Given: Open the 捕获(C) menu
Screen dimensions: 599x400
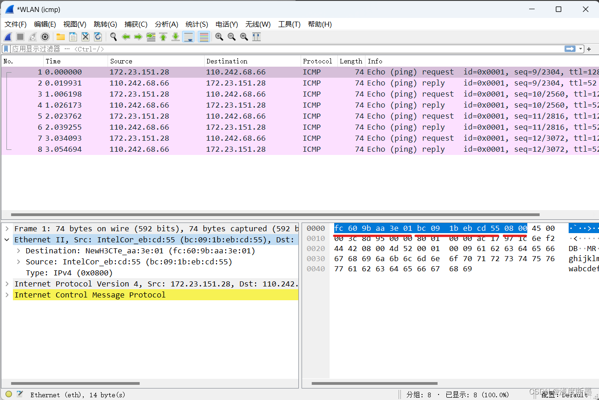Looking at the screenshot, I should click(x=136, y=24).
